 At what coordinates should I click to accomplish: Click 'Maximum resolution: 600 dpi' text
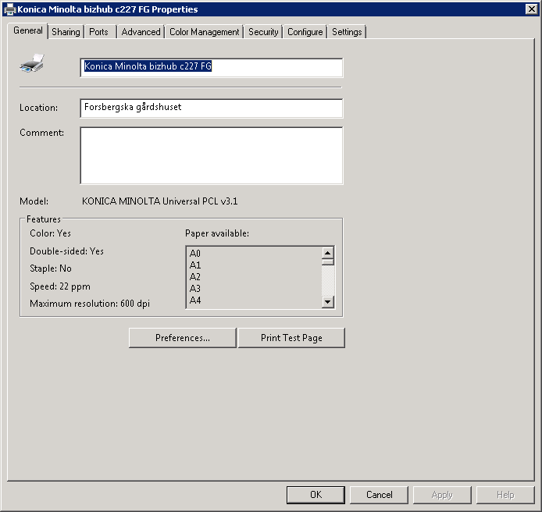90,304
